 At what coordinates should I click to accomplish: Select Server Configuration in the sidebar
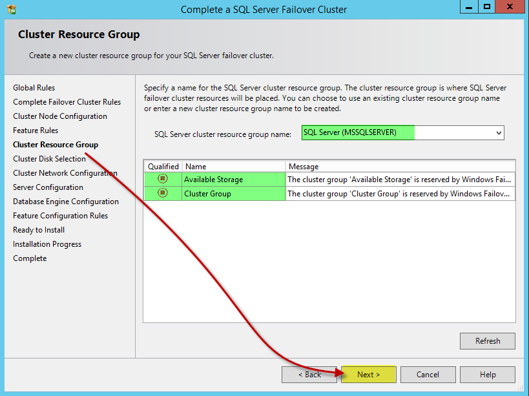(x=48, y=187)
